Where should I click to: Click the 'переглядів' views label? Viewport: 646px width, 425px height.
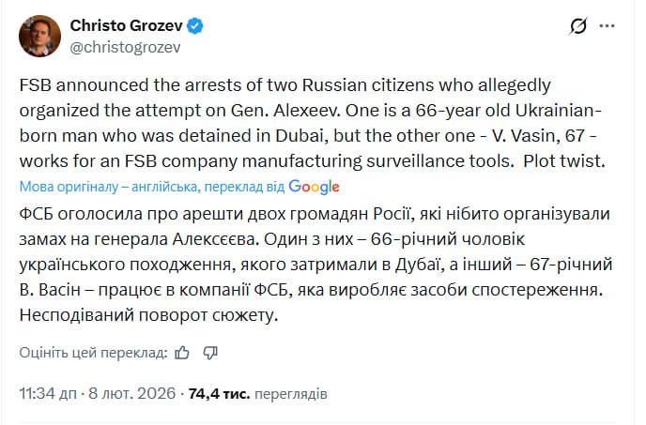(x=290, y=393)
